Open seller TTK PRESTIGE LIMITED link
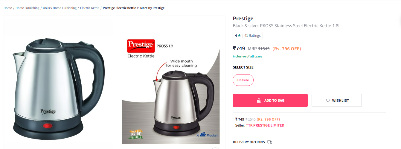 (x=265, y=125)
